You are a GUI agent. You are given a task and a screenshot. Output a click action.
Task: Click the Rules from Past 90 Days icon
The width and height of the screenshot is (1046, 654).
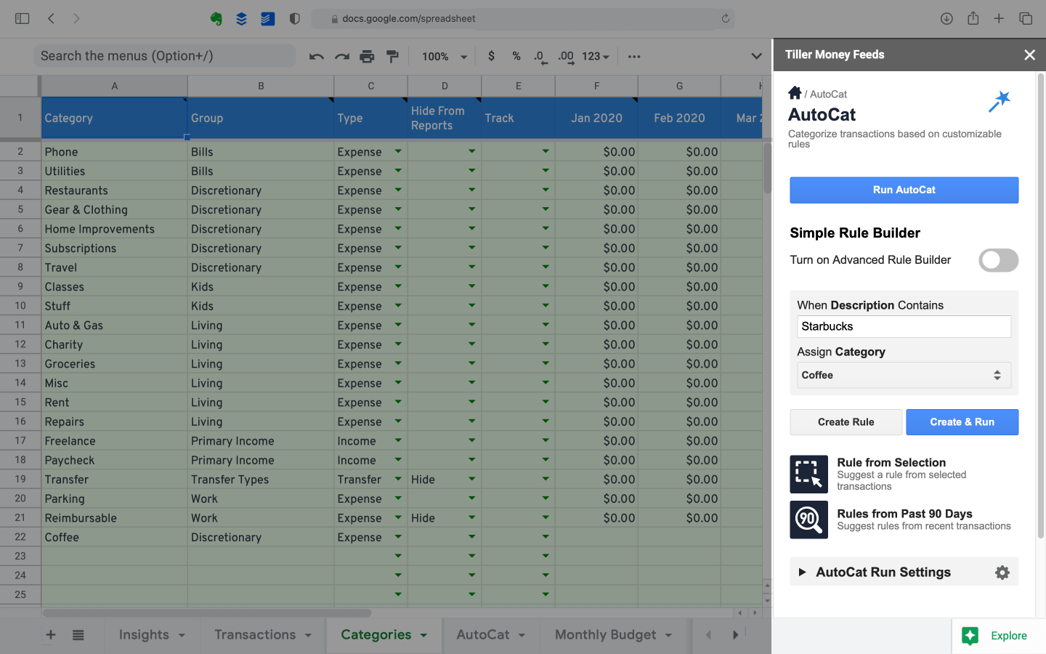(x=808, y=520)
